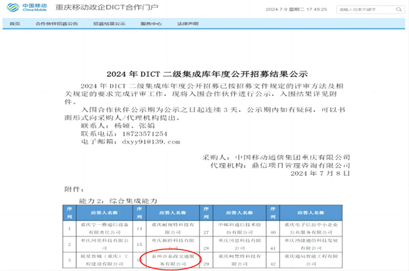
Task: Click the China Mobile logo
Action: click(27, 8)
